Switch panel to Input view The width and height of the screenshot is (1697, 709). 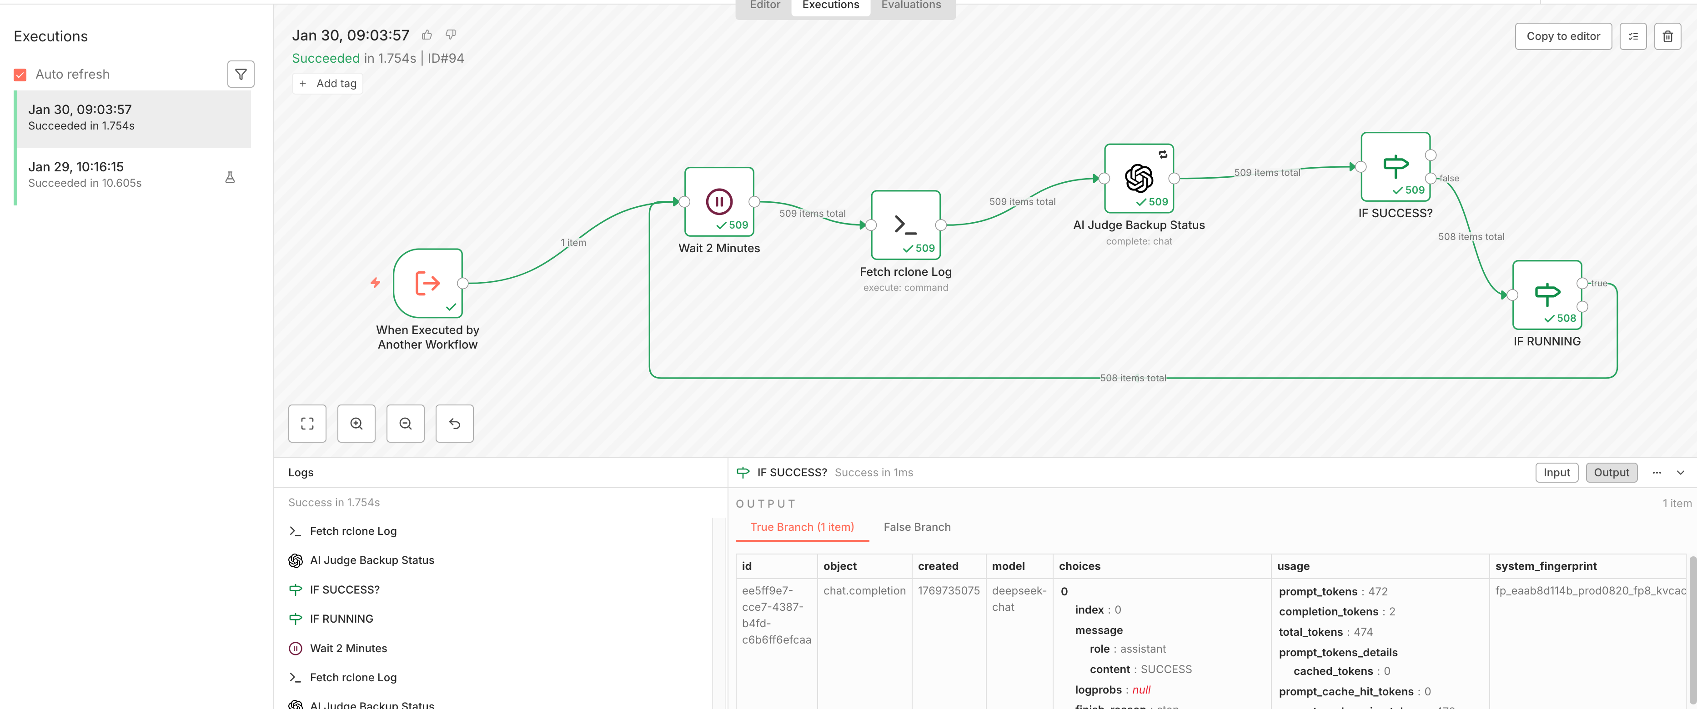tap(1556, 472)
